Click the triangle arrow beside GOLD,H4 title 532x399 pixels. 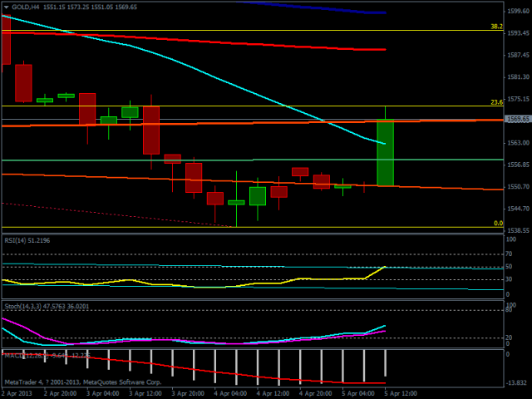click(6, 7)
